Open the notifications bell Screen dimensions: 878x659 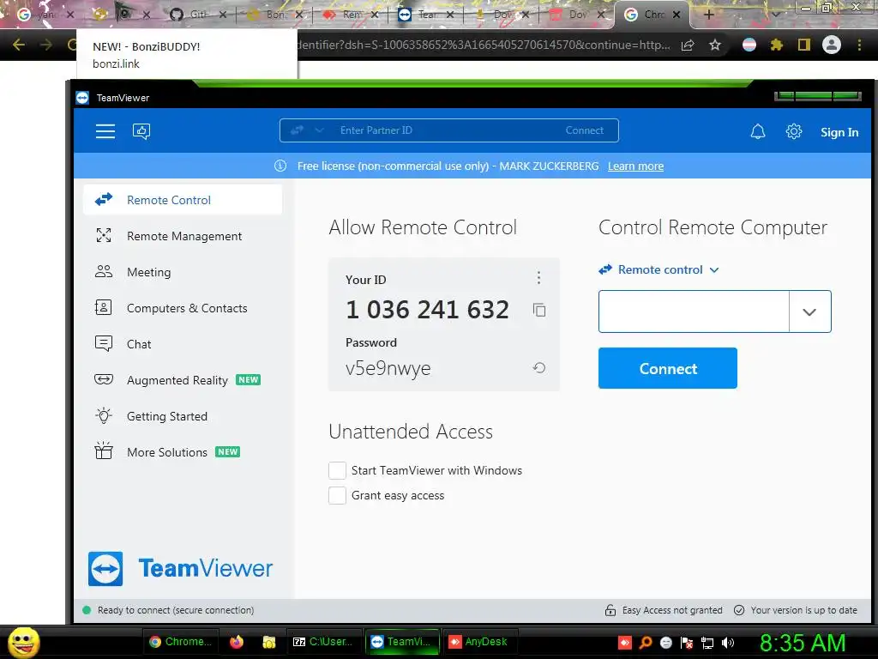pos(758,131)
